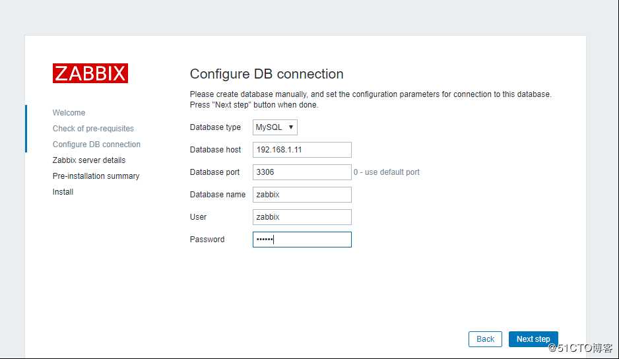Click the Password field label
619x359 pixels.
point(207,240)
